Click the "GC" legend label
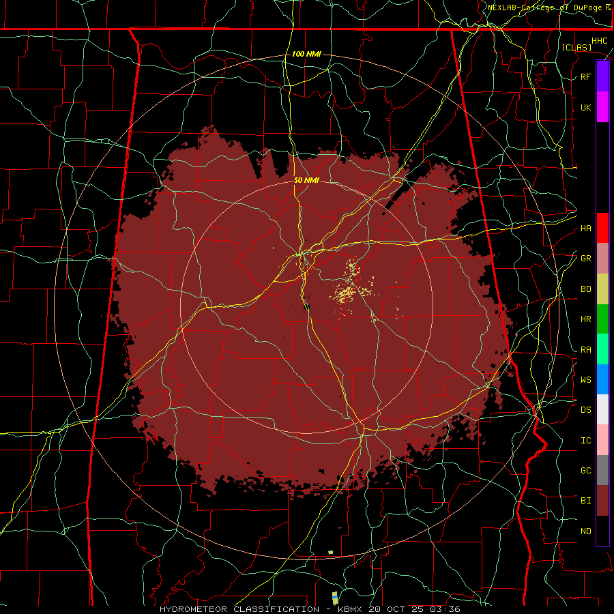This screenshot has height=614, width=614. 586,471
